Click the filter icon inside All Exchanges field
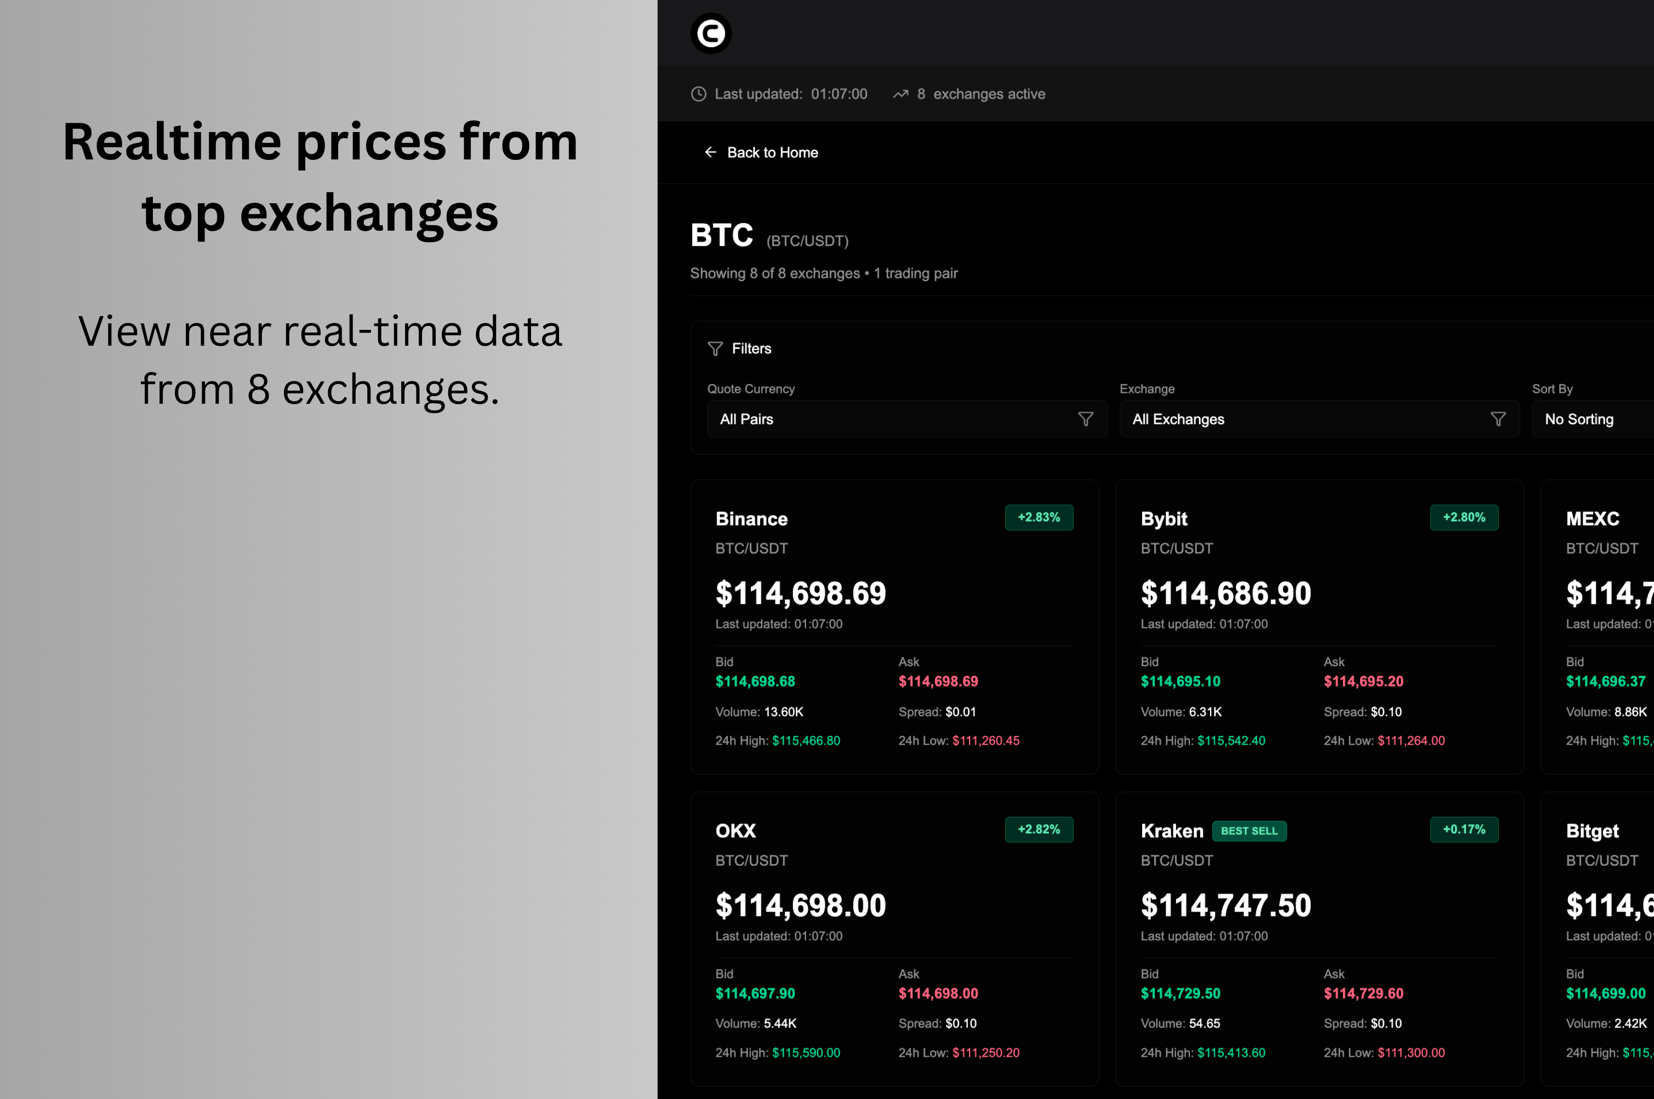This screenshot has height=1099, width=1654. click(1498, 419)
